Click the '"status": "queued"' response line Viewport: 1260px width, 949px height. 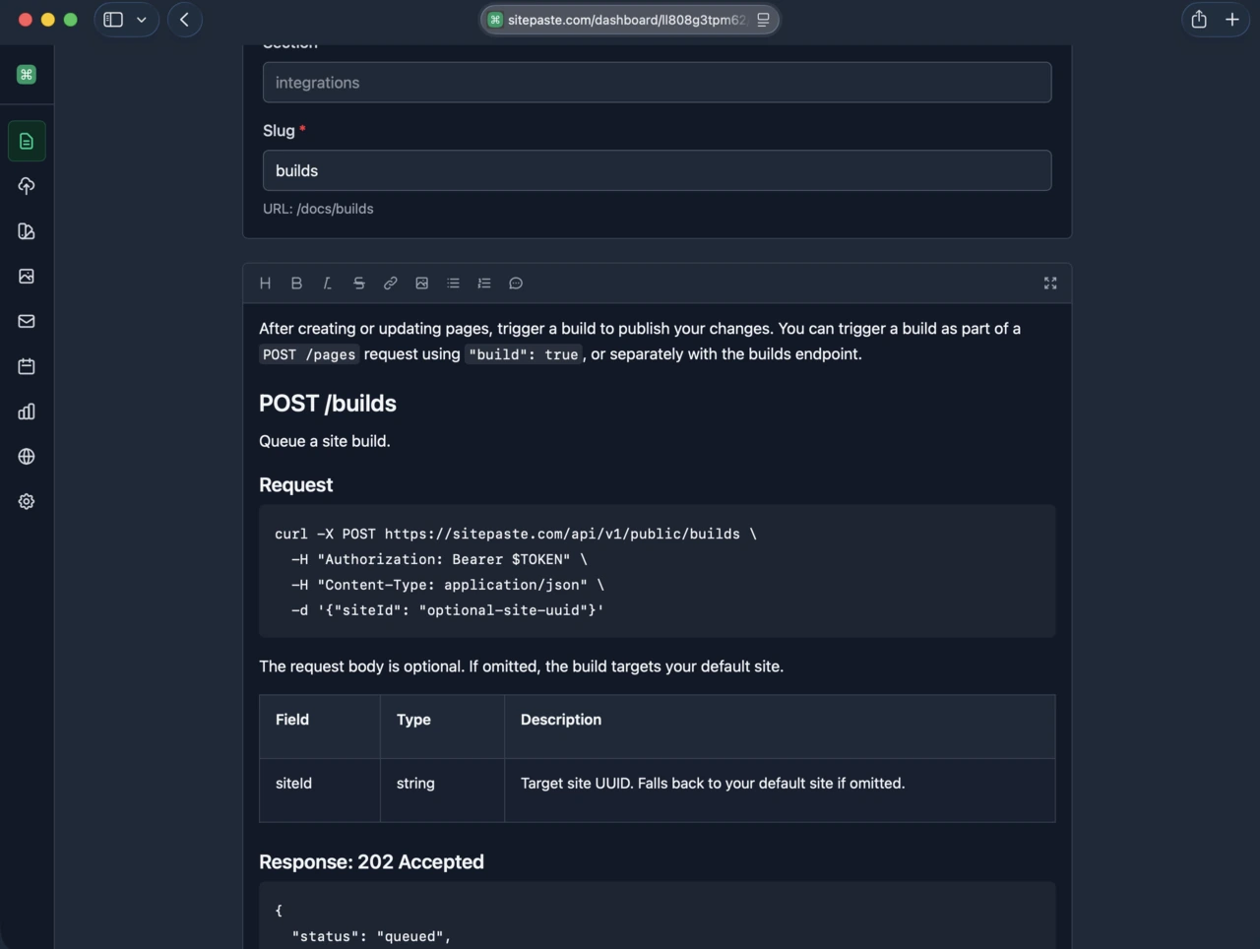[371, 936]
